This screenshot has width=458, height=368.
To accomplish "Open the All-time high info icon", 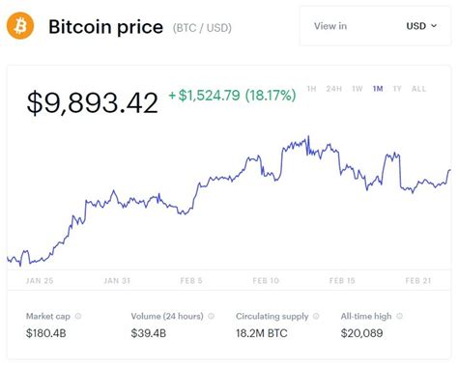I will (399, 316).
